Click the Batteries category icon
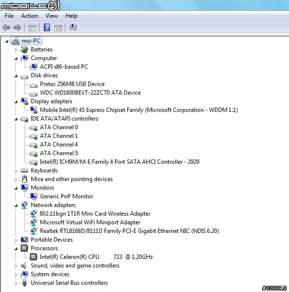Image resolution: width=289 pixels, height=292 pixels. 24,49
